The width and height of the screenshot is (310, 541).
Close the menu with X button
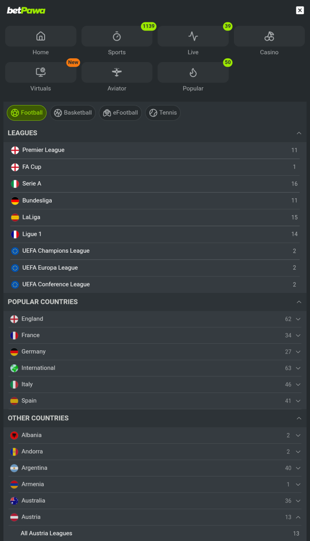[300, 10]
